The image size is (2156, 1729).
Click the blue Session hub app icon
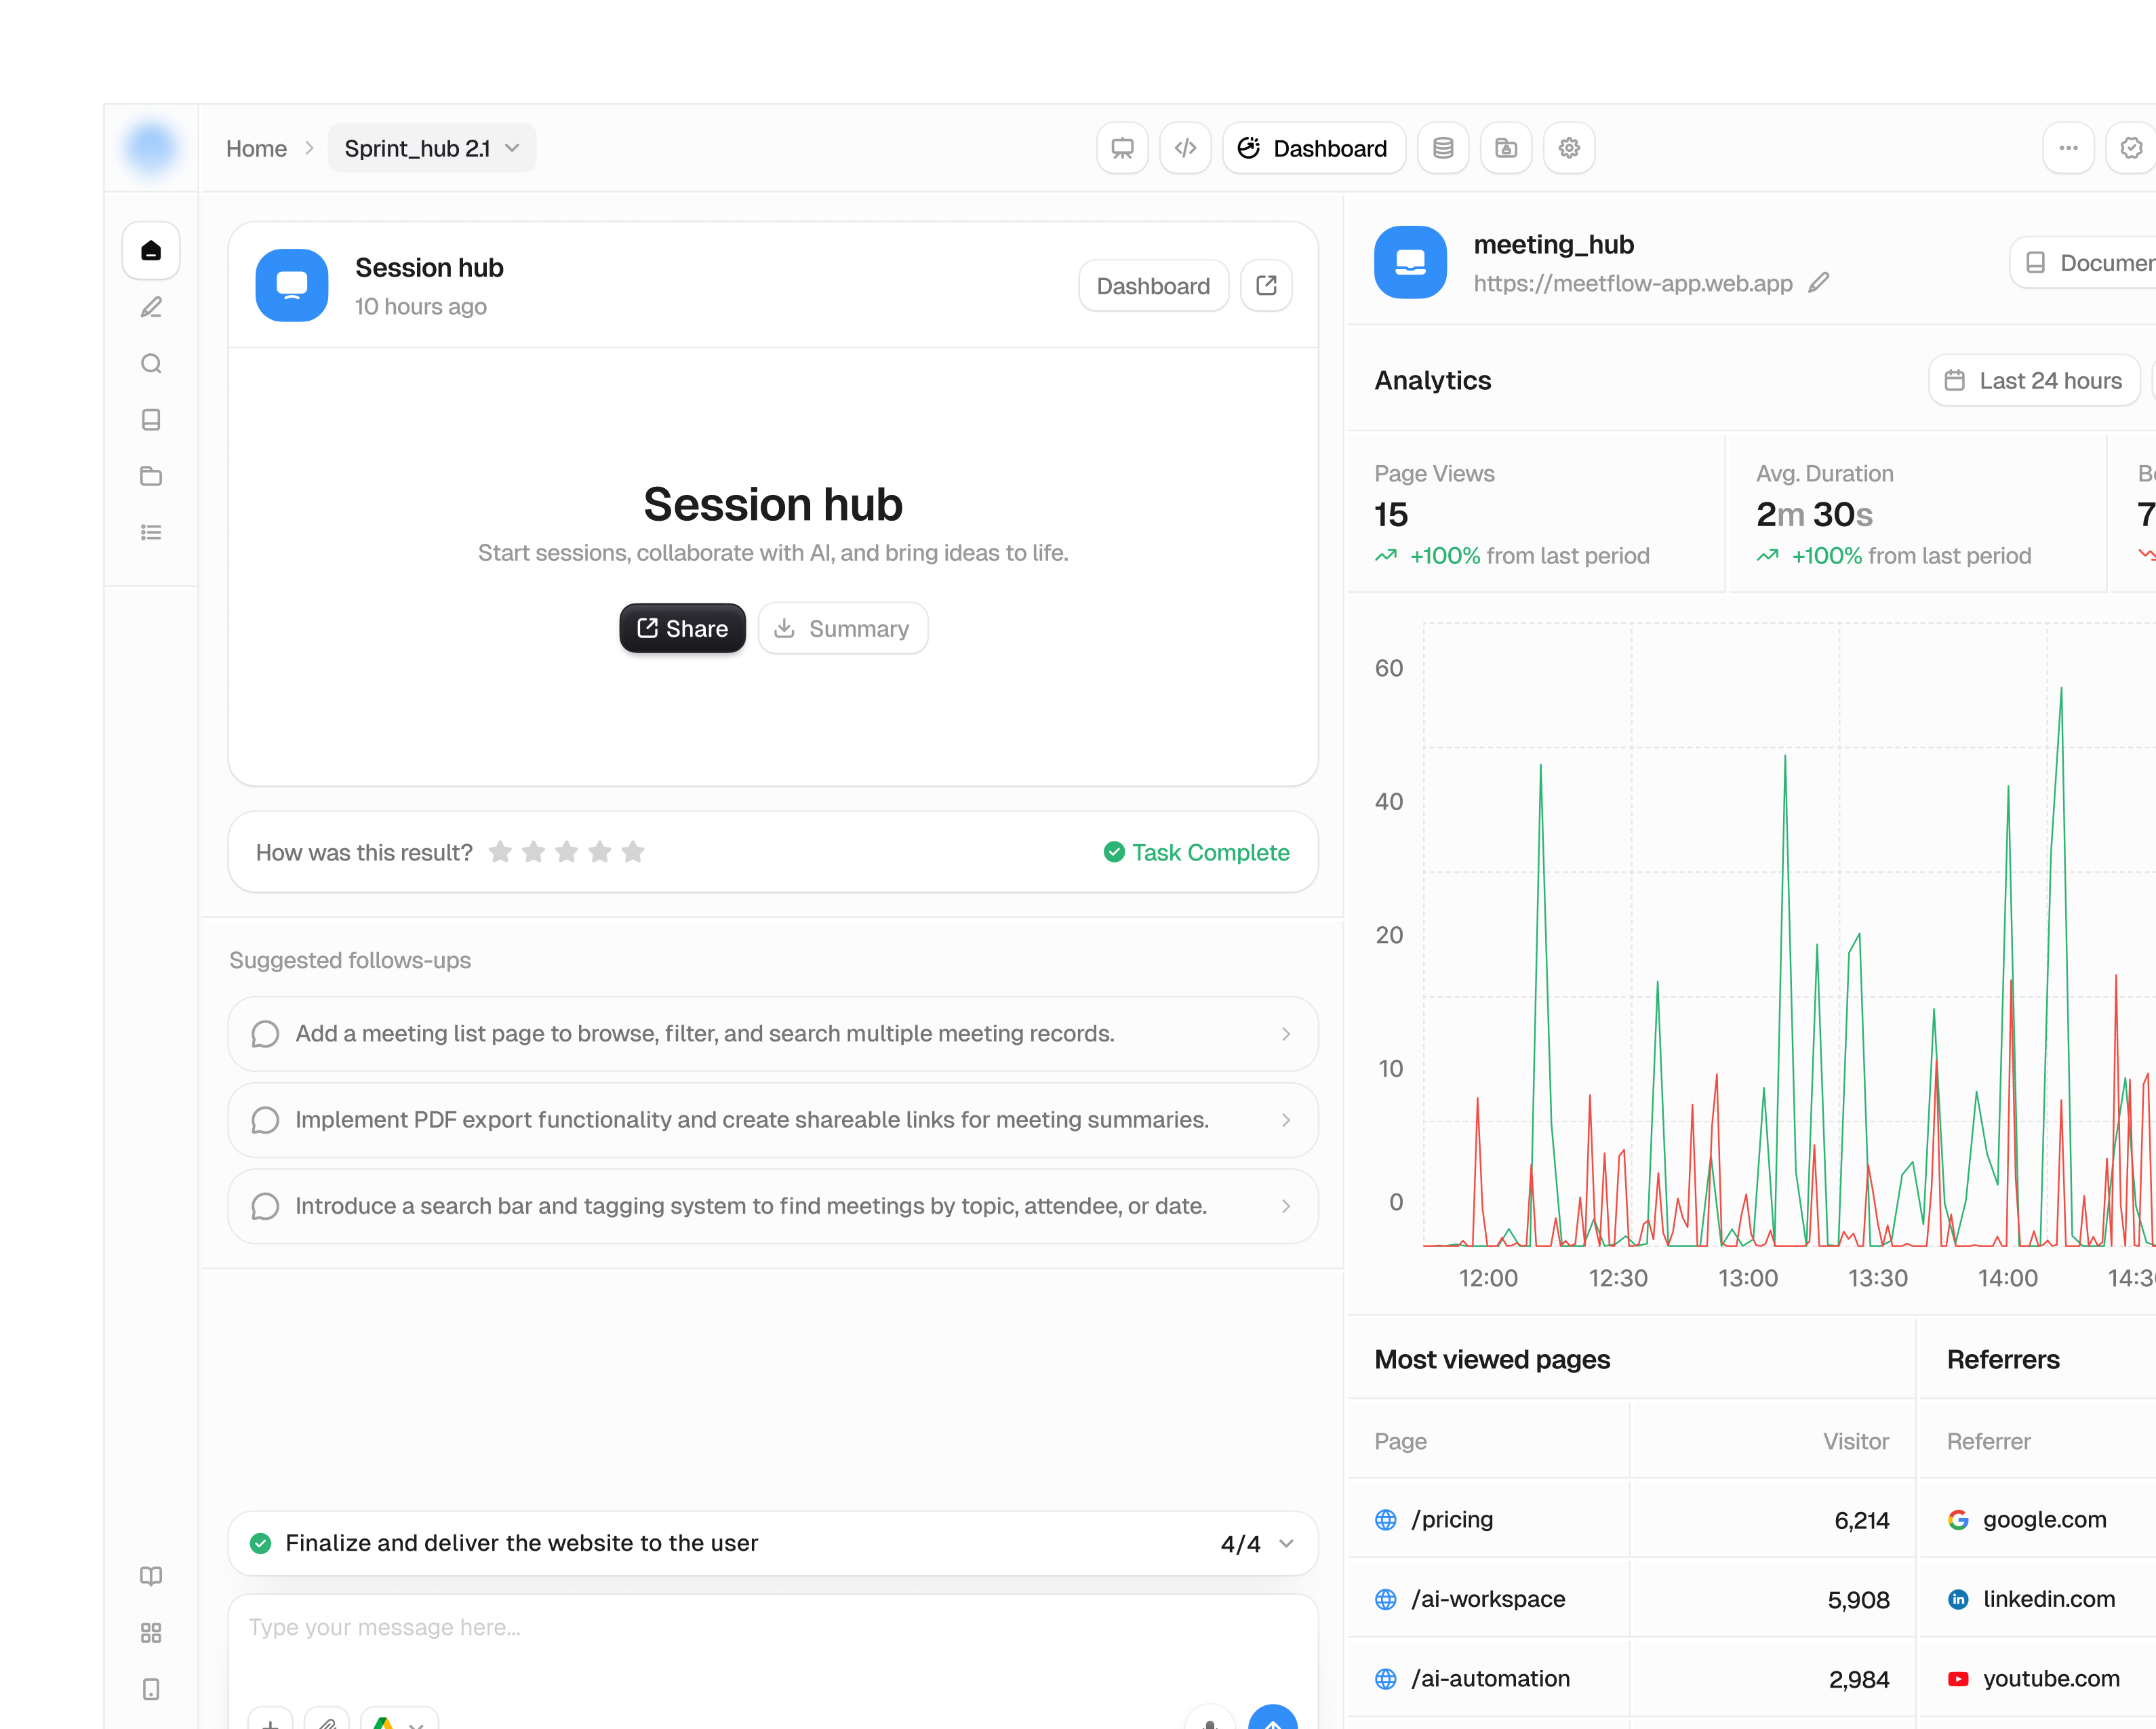[x=292, y=285]
